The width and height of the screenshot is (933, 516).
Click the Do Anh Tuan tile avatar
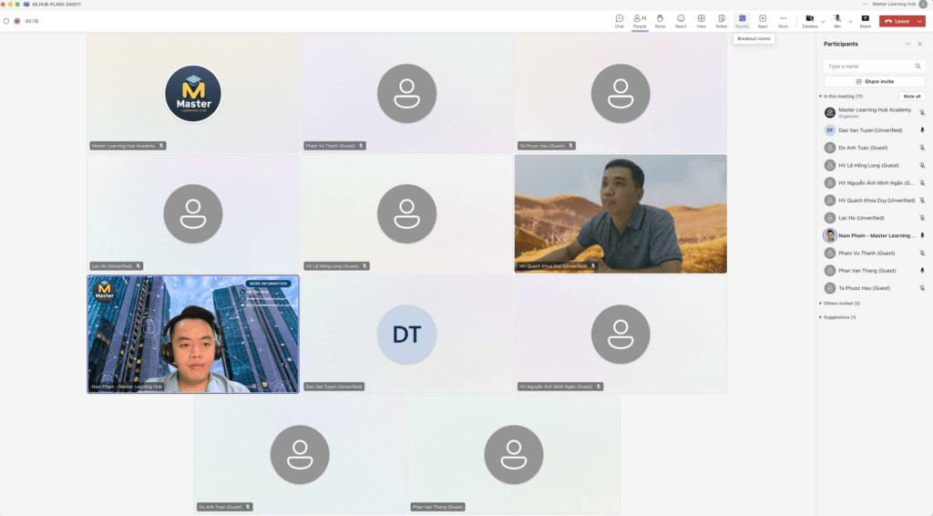click(300, 455)
